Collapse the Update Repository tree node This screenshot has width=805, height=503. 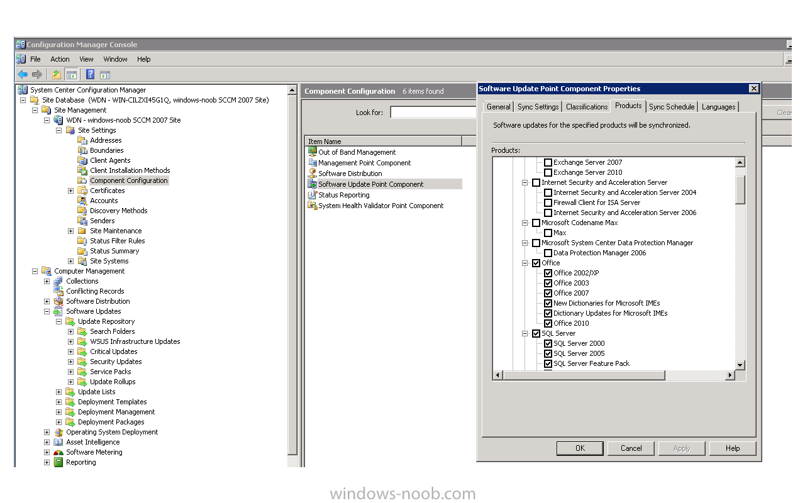pyautogui.click(x=58, y=321)
